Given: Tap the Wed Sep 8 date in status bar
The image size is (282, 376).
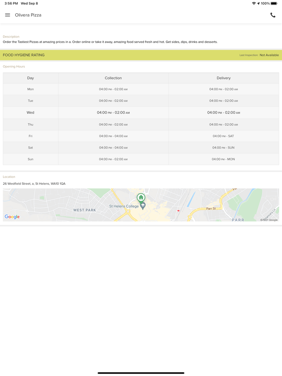Looking at the screenshot, I should (x=29, y=3).
